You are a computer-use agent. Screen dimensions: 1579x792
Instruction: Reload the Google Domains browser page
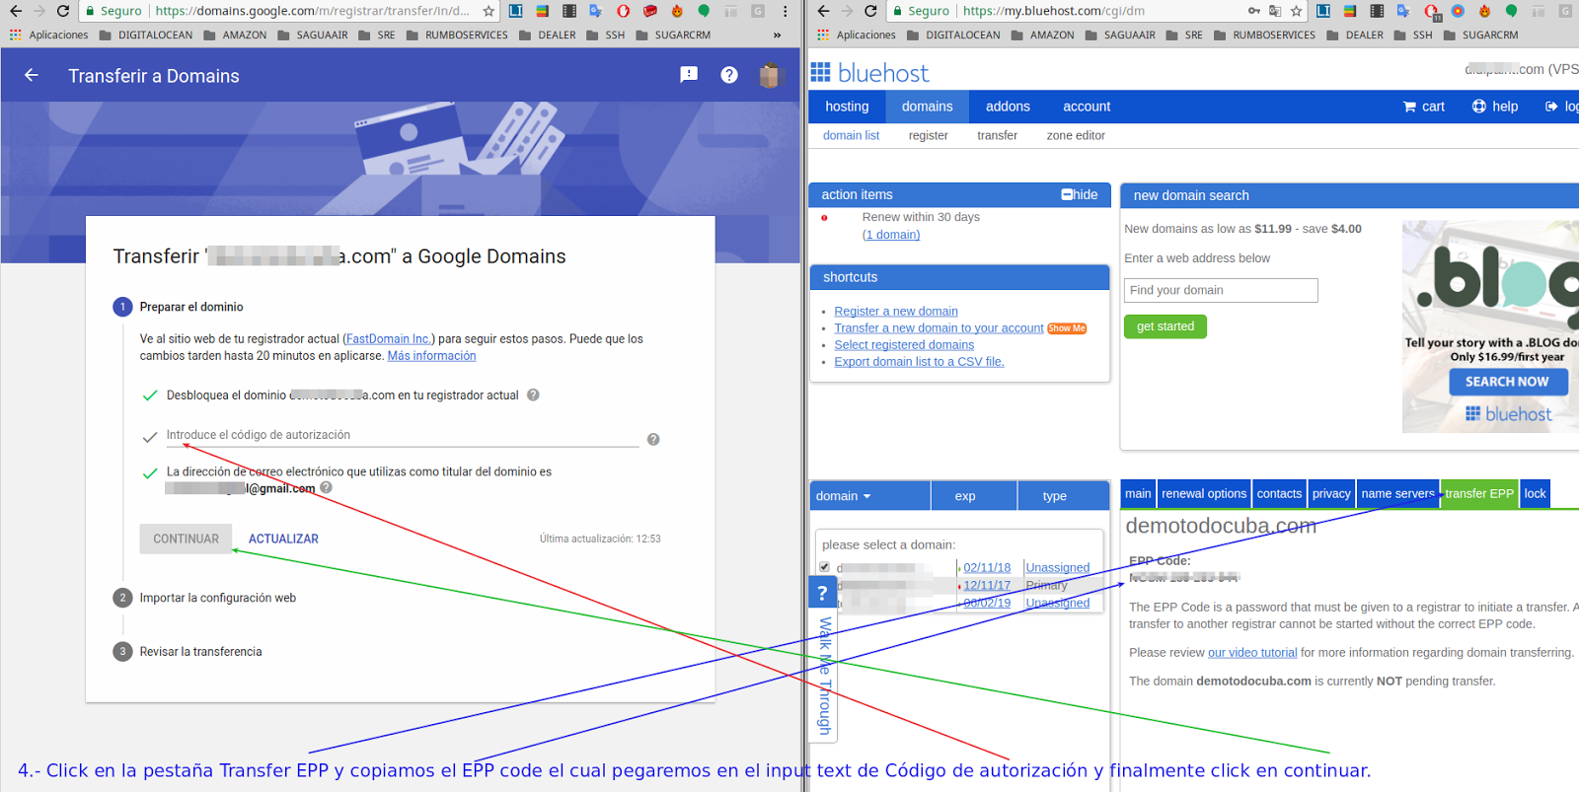click(63, 11)
